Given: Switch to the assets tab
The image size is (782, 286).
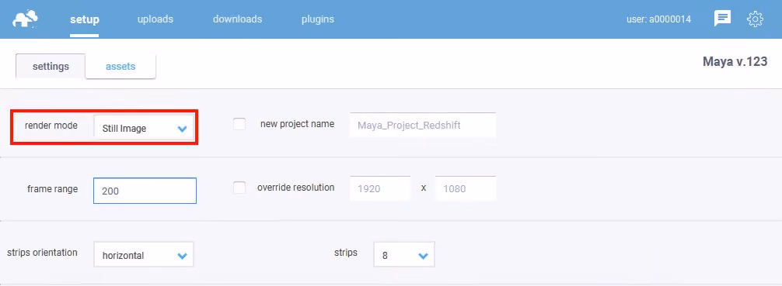Looking at the screenshot, I should pos(120,66).
